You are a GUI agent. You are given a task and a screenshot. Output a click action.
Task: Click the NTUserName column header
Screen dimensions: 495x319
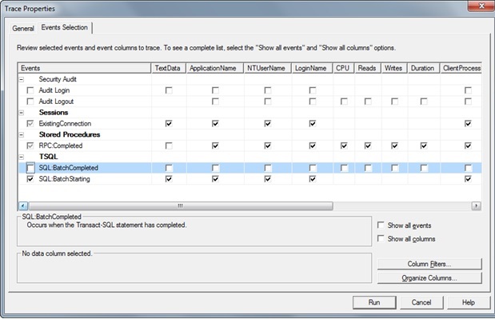(x=267, y=68)
